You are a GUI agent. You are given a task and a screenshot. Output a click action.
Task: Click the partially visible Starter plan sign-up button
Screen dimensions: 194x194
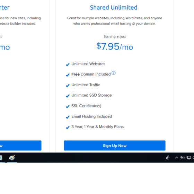coord(21,145)
